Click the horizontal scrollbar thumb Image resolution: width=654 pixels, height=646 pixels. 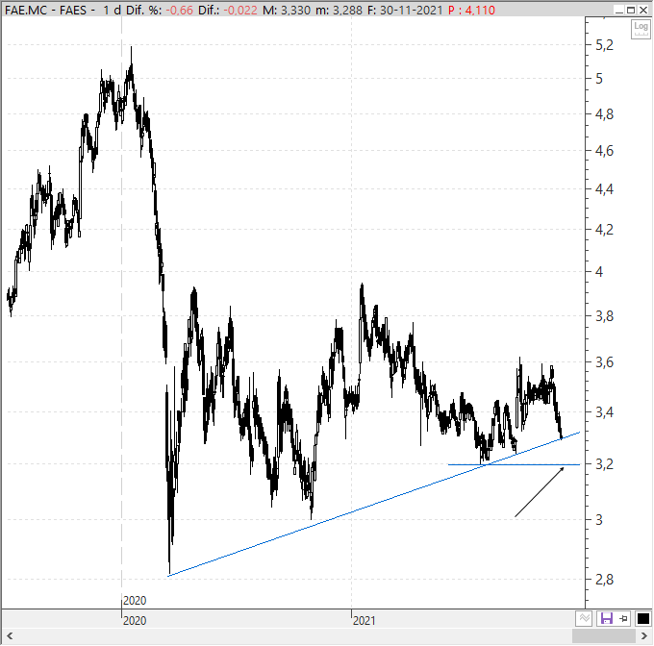click(604, 636)
